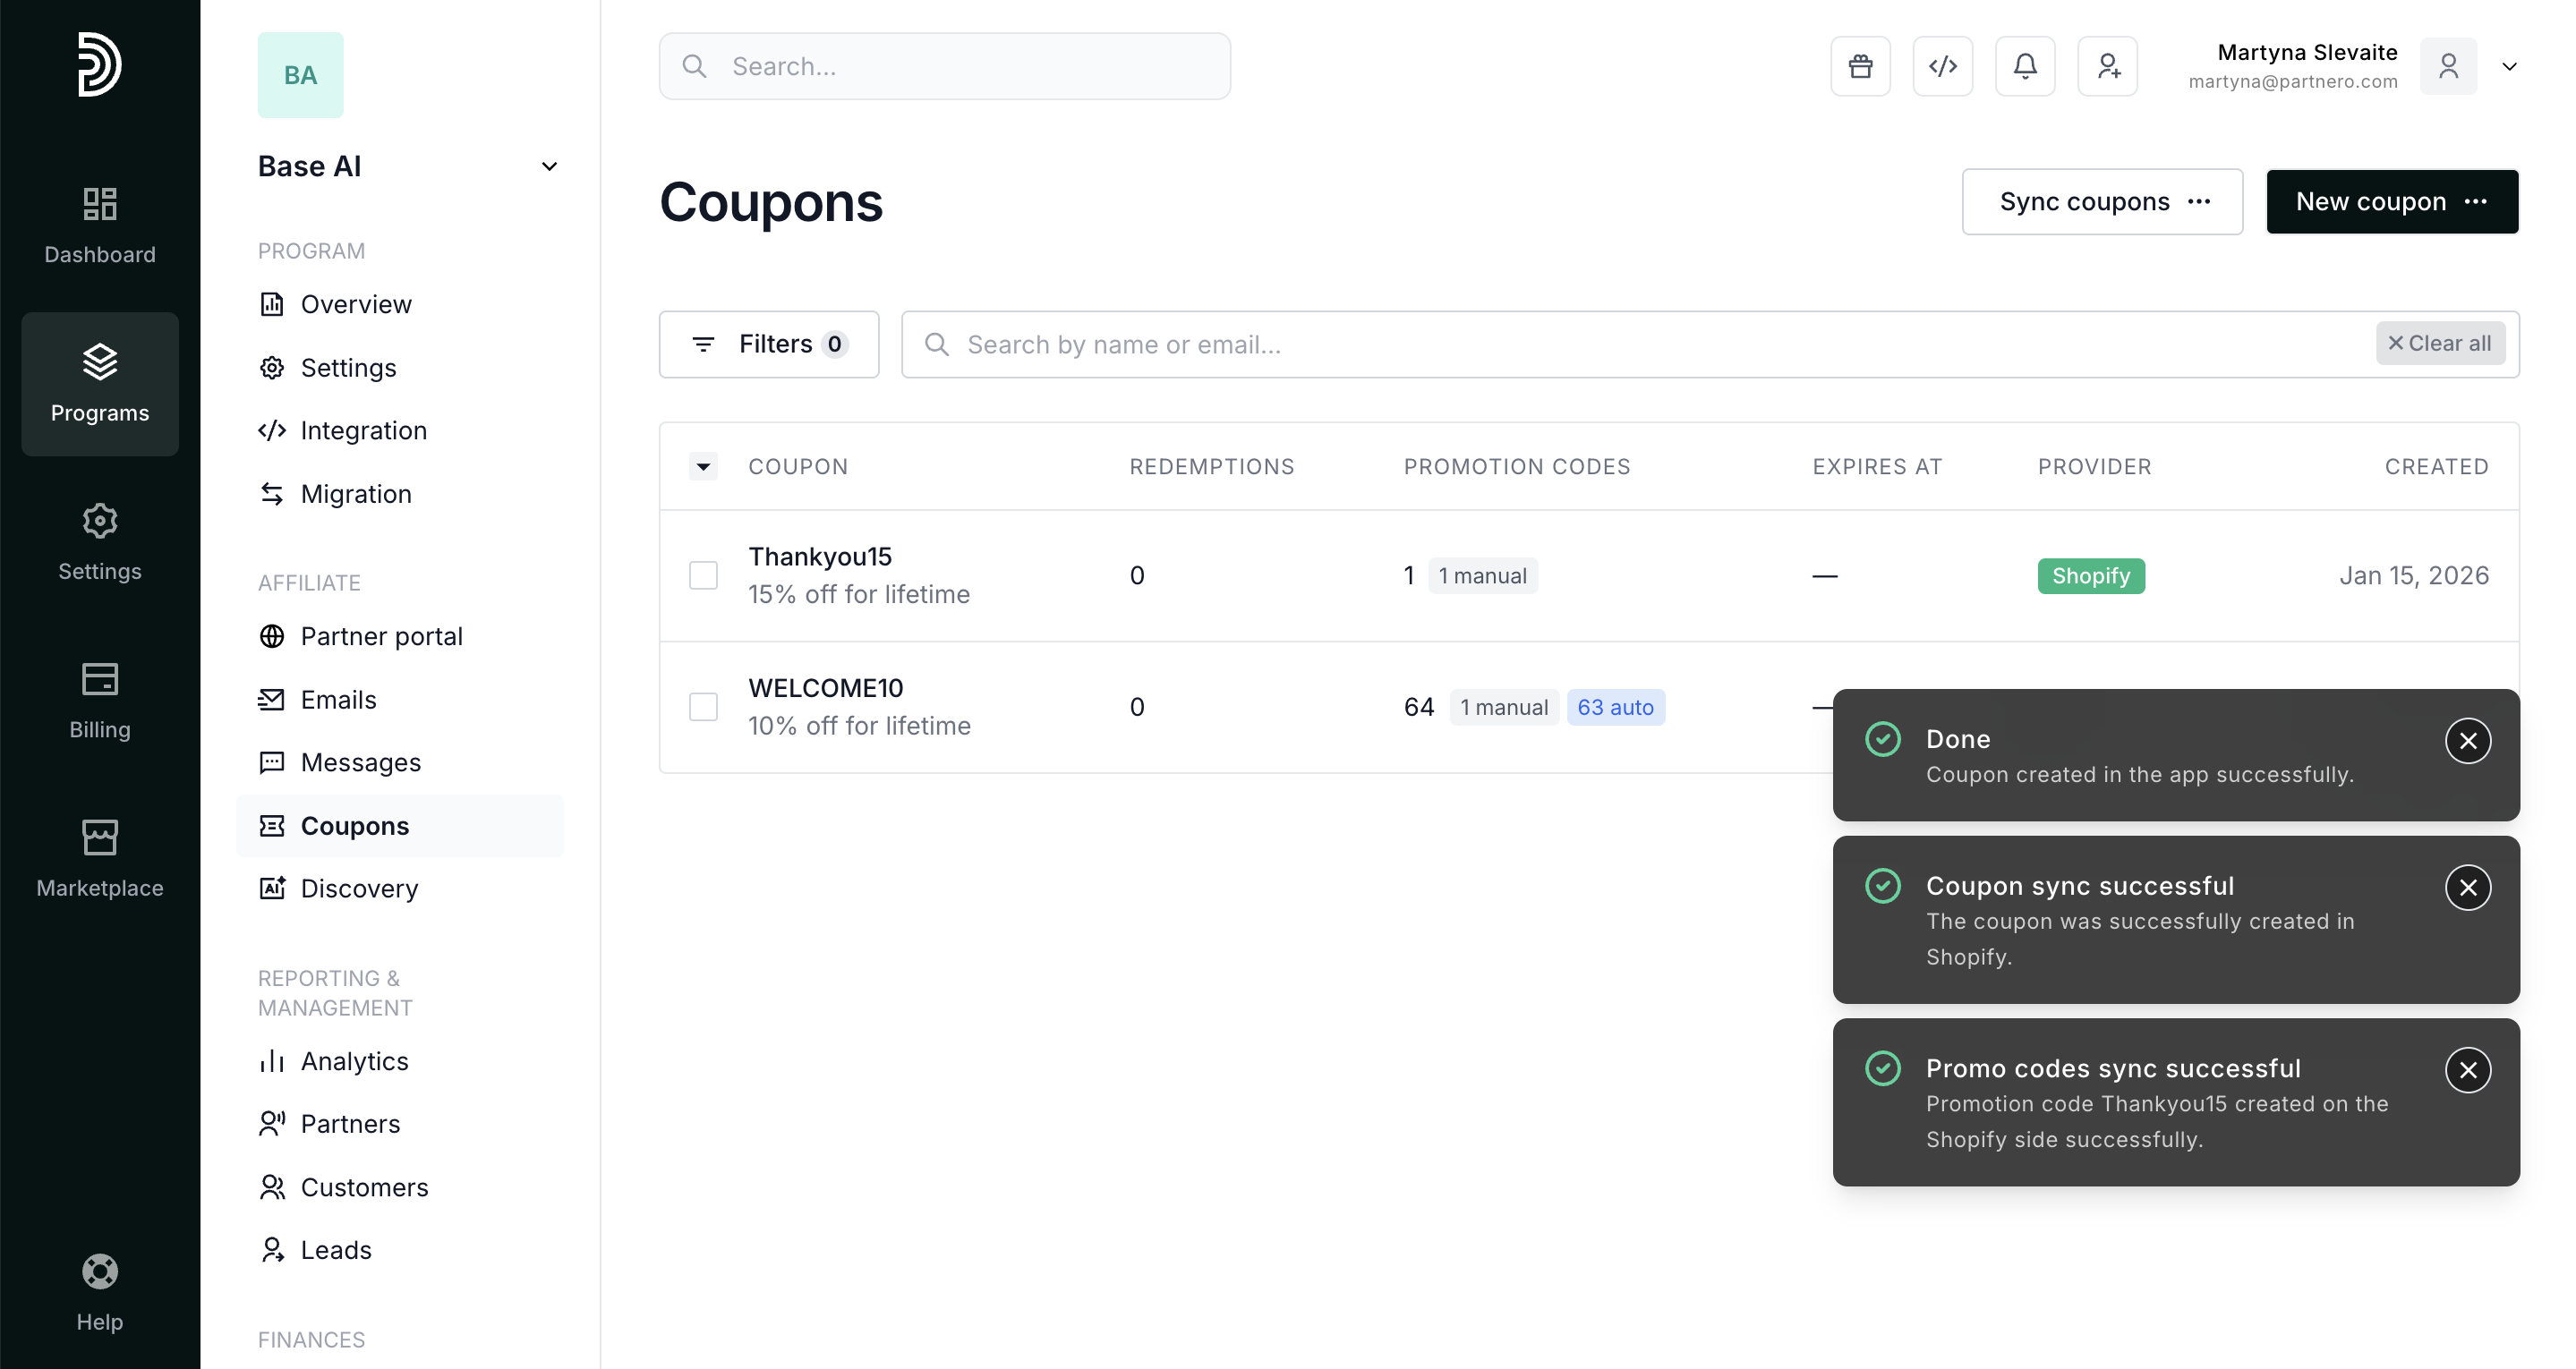The image size is (2576, 1369).
Task: Open the select-all dropdown in table header
Action: [703, 466]
